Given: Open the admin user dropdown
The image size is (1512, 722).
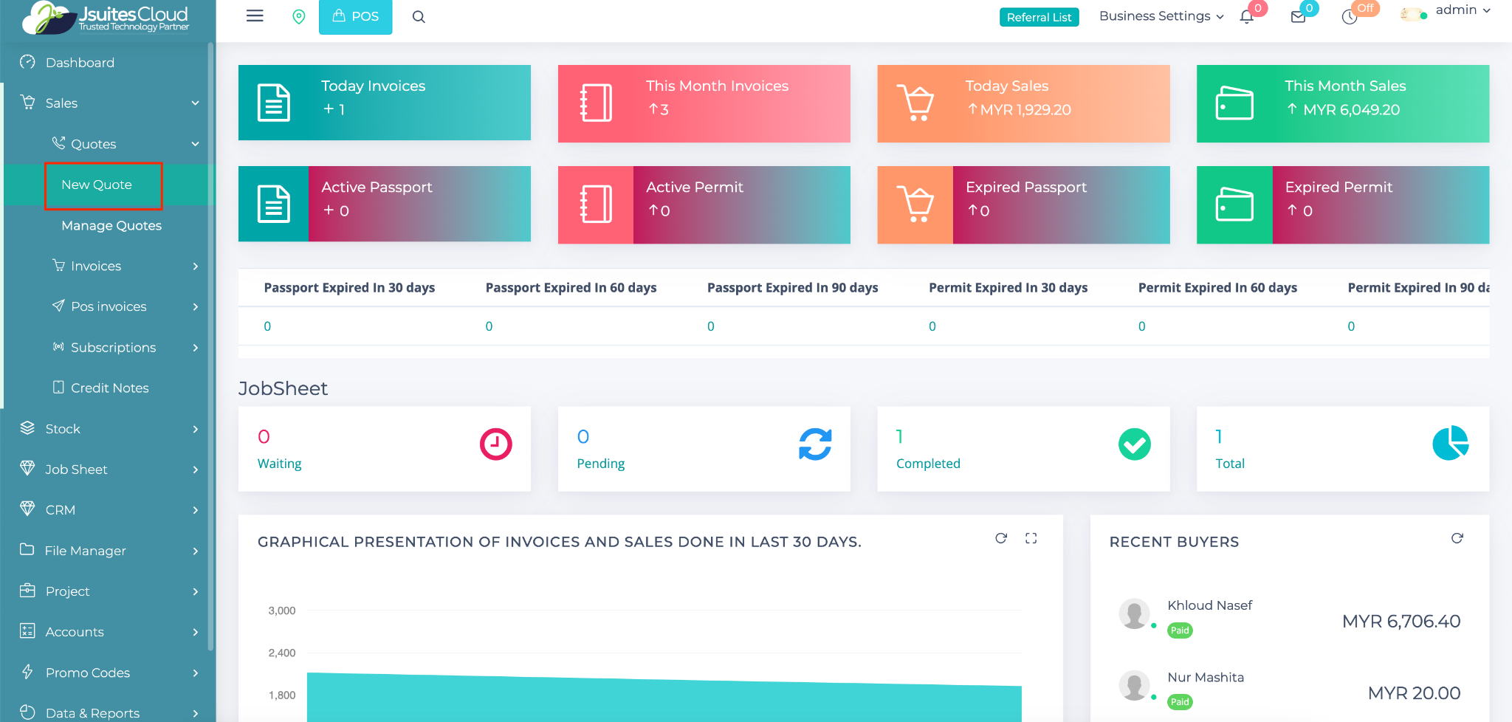Looking at the screenshot, I should pyautogui.click(x=1462, y=10).
